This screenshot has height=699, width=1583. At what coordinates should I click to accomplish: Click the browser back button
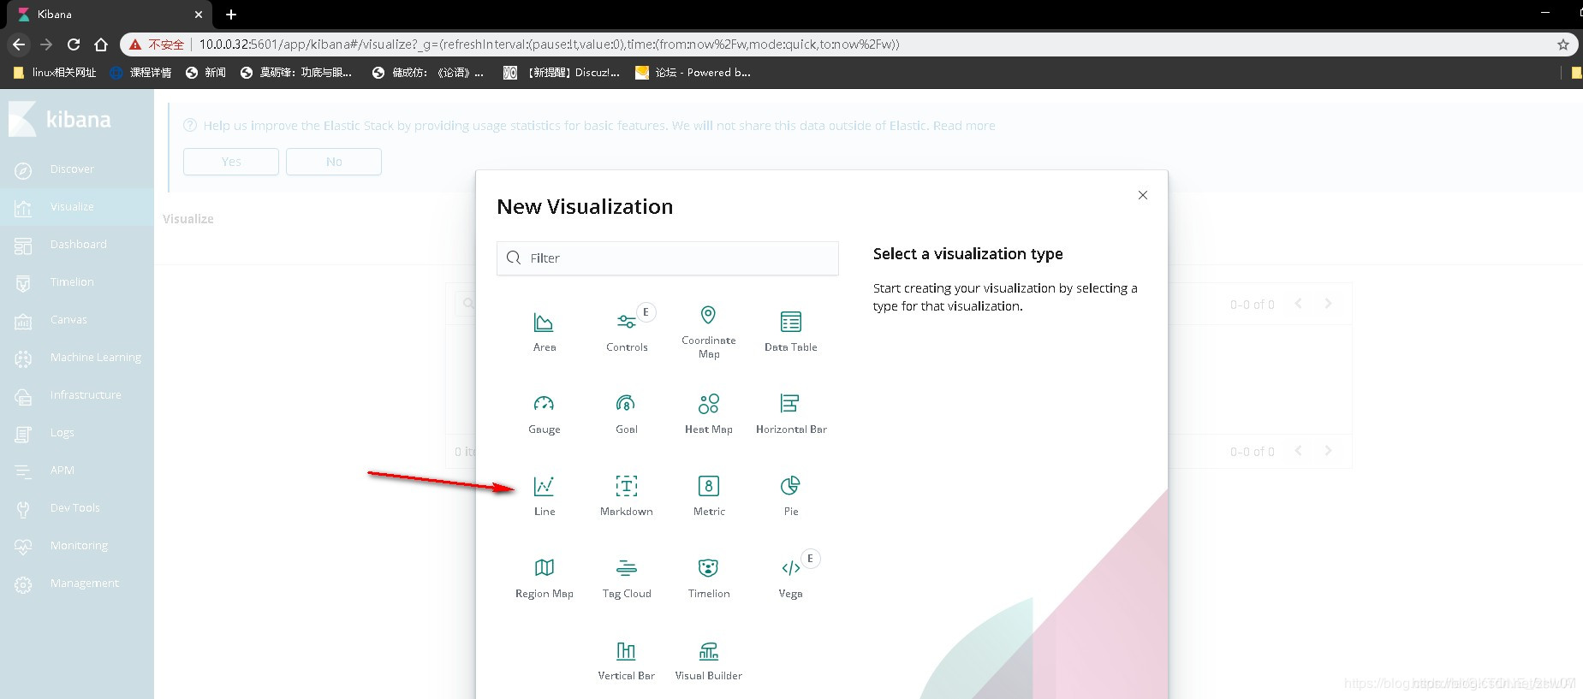(x=19, y=44)
